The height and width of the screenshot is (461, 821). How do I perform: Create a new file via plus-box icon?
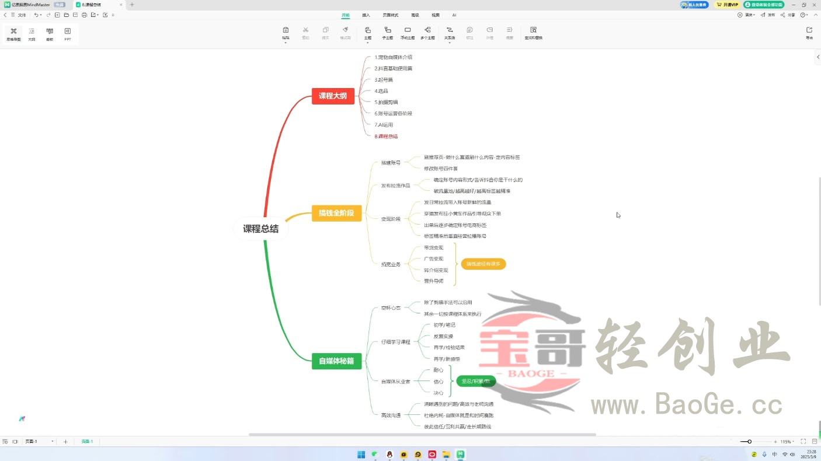[57, 15]
